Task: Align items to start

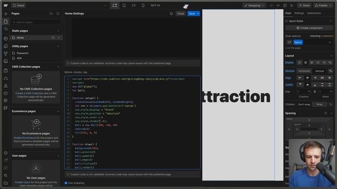Action: point(300,78)
